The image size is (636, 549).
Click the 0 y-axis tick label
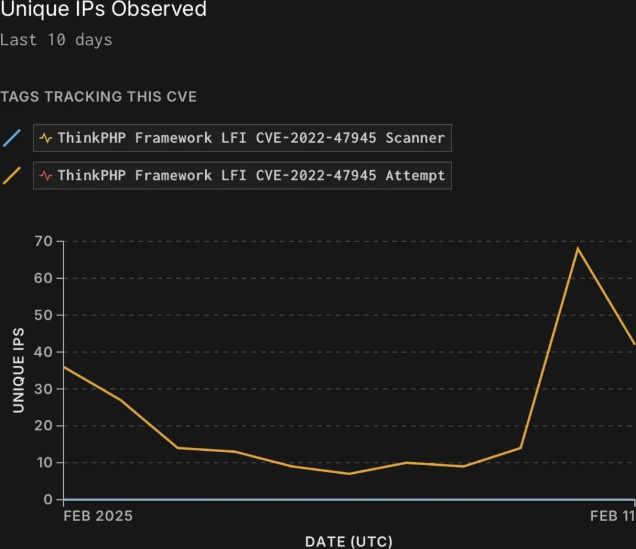(50, 500)
